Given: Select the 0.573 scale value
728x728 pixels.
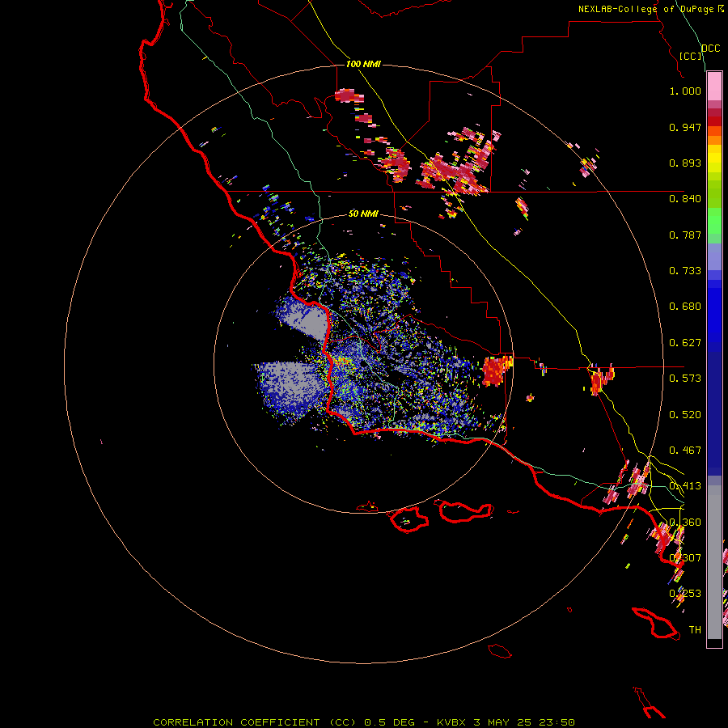Looking at the screenshot, I should coord(685,379).
